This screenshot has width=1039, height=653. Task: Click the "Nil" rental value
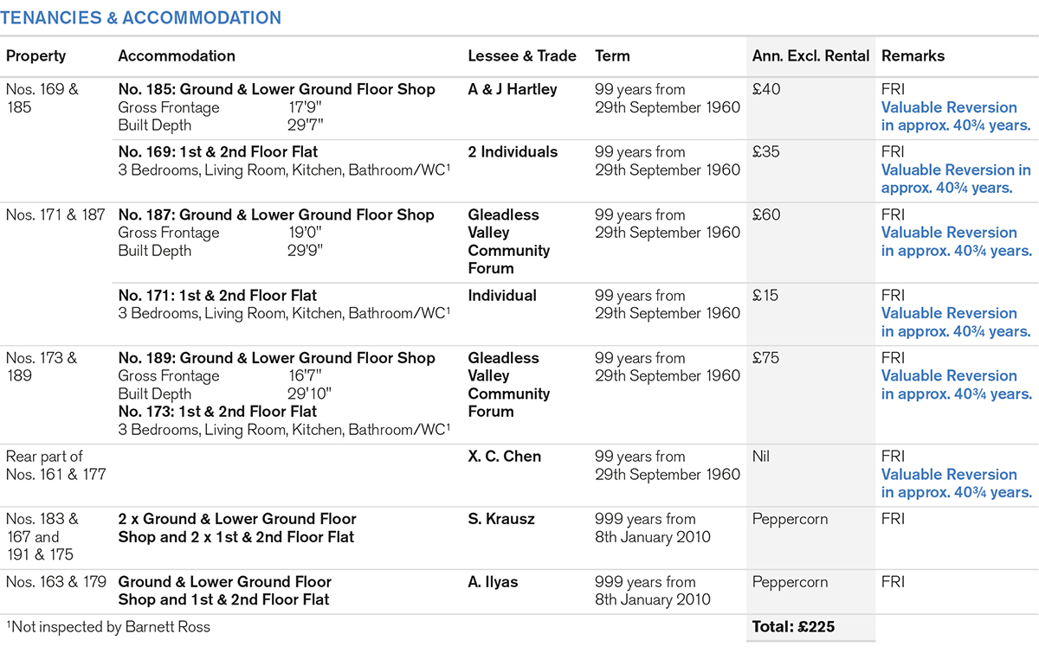(763, 457)
